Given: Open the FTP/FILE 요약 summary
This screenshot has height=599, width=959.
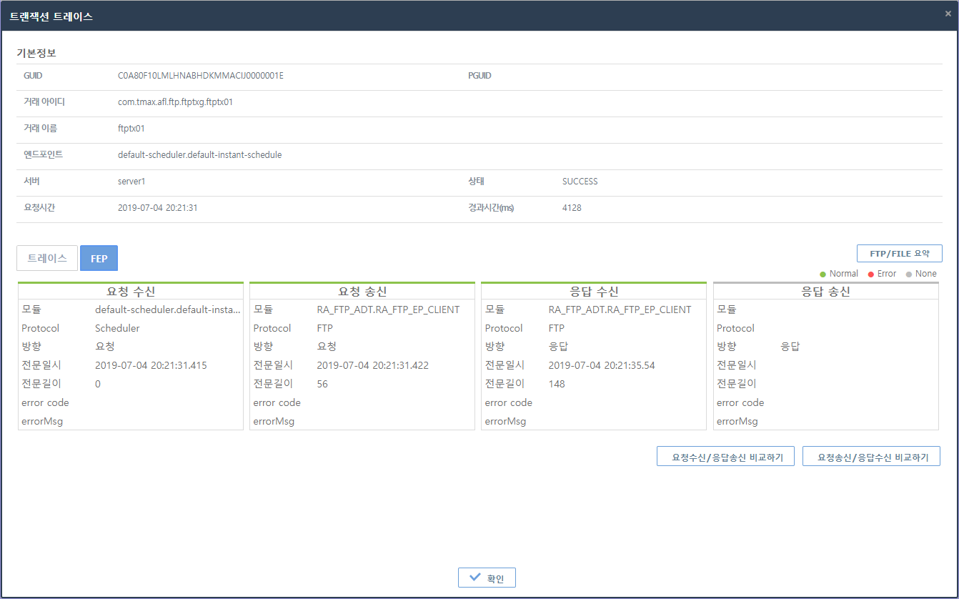Looking at the screenshot, I should (x=899, y=253).
